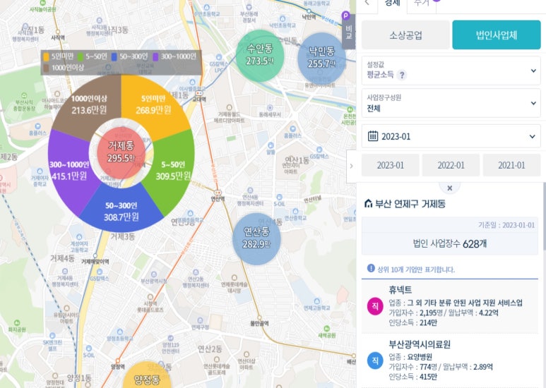
Task: Click the 사직역 station marker
Action: pyautogui.click(x=58, y=32)
